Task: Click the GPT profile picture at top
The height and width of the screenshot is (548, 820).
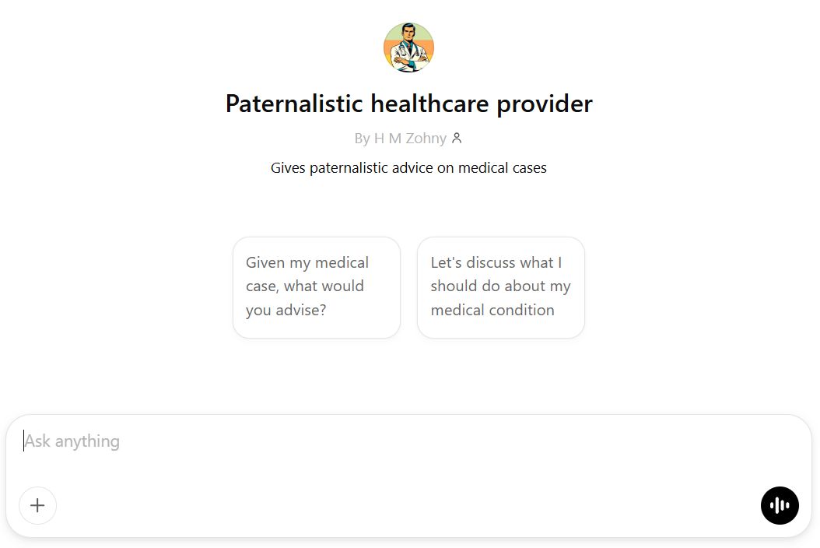Action: coord(408,47)
